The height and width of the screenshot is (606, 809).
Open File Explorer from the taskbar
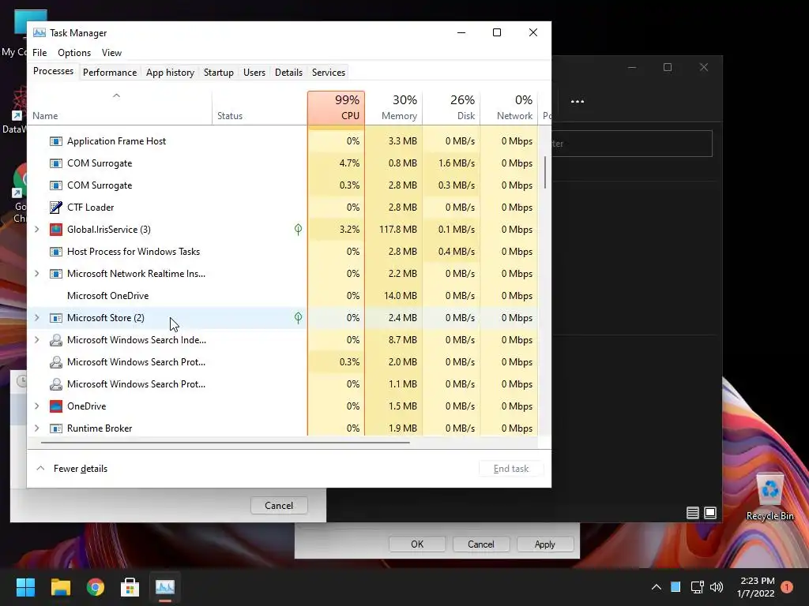(x=60, y=587)
